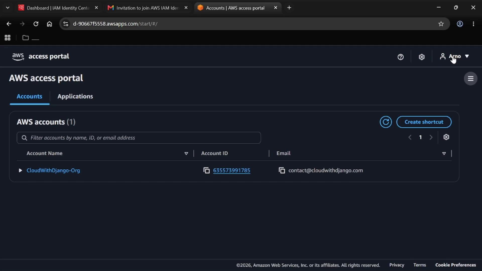
Task: Select contact@cloudwithdjango.com email text
Action: click(325, 170)
